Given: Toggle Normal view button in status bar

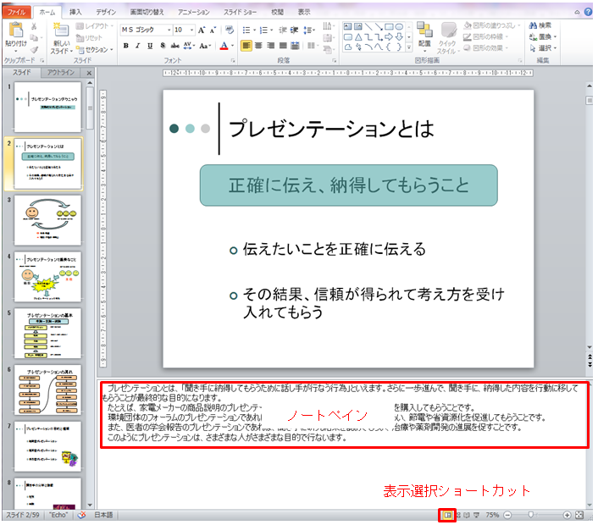Looking at the screenshot, I should click(x=447, y=515).
